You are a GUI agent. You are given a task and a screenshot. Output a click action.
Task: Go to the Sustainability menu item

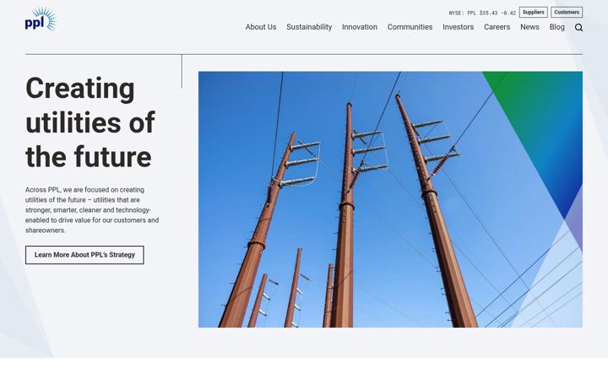[309, 27]
